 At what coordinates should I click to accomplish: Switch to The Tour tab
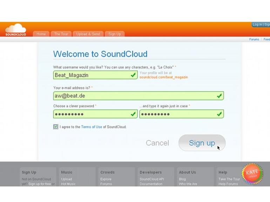(61, 34)
